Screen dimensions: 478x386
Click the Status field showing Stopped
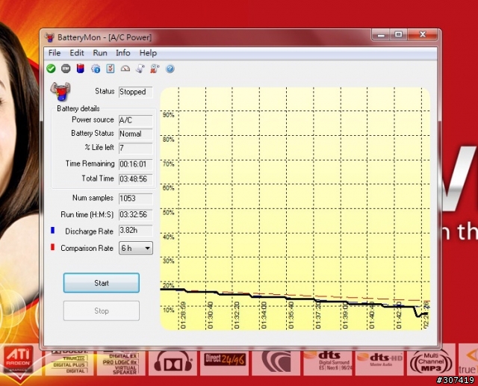136,92
